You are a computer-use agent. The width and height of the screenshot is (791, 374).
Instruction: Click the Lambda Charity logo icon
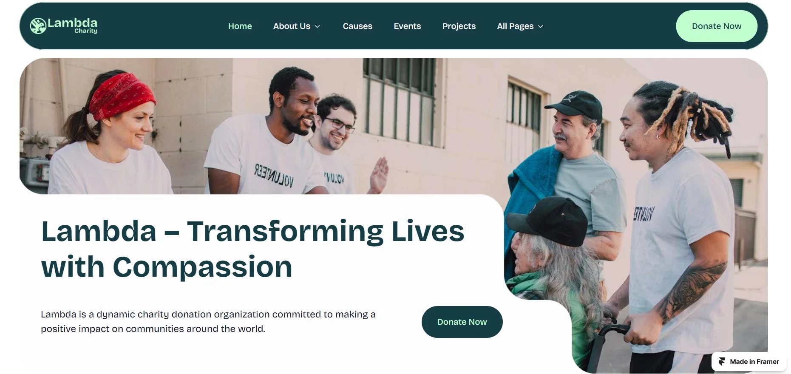tap(38, 26)
